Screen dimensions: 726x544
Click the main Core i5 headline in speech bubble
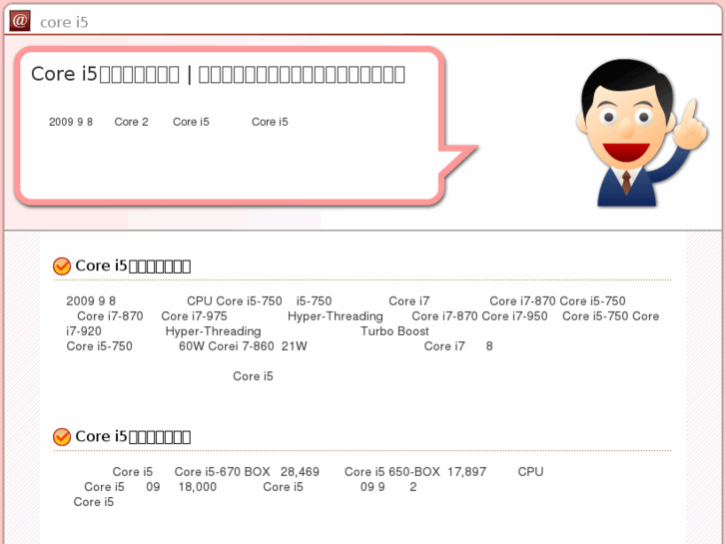click(x=218, y=74)
